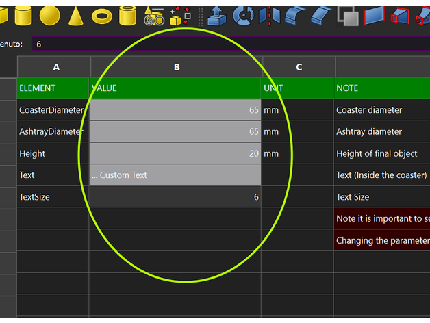This screenshot has height=323, width=430.
Task: Open the Create Primitives tool
Action: pyautogui.click(x=154, y=14)
